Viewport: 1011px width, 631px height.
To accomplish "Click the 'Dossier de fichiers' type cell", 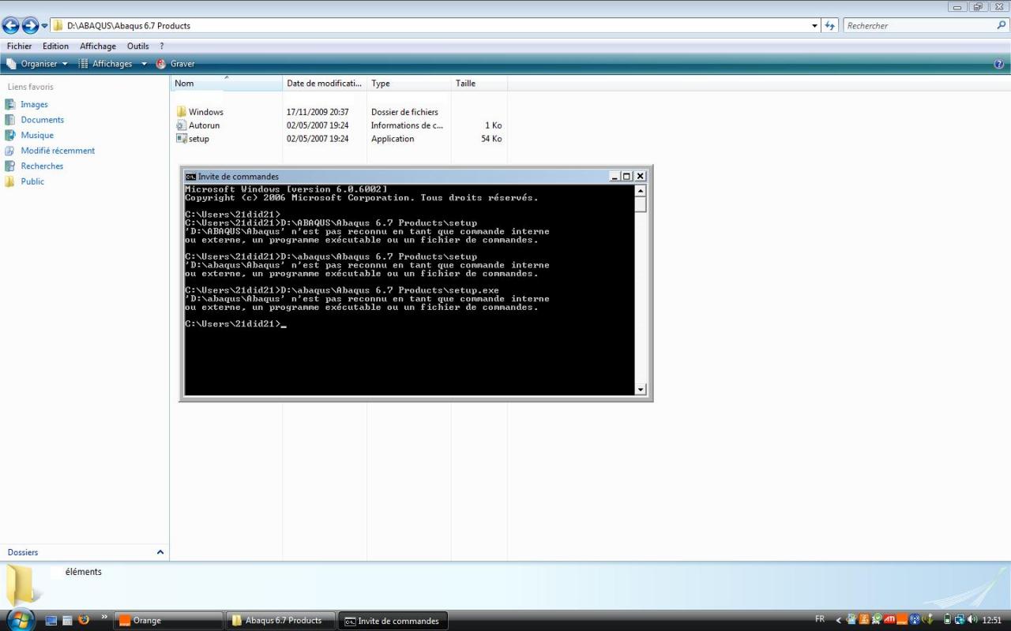I will [x=404, y=112].
